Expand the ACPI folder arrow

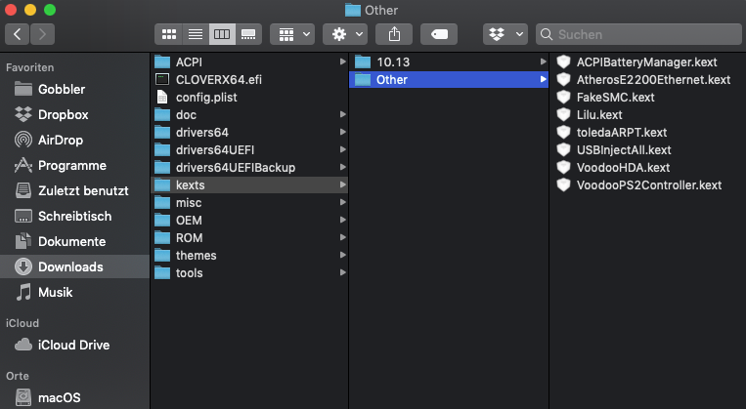pos(342,61)
